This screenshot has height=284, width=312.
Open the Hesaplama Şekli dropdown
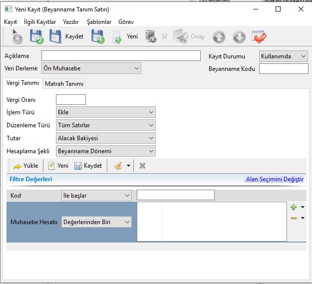[x=105, y=151]
